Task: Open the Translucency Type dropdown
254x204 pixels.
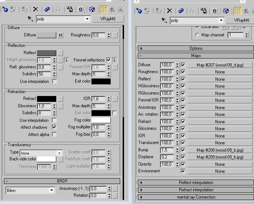Action: point(41,153)
